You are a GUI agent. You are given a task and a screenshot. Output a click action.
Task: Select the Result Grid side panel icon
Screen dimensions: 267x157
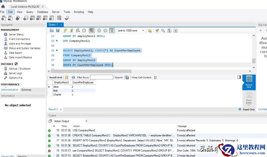coord(249,81)
